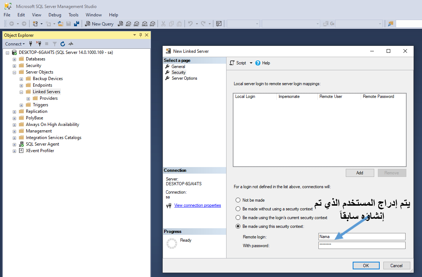
Task: Collapse the Linked Servers node
Action: click(21, 92)
